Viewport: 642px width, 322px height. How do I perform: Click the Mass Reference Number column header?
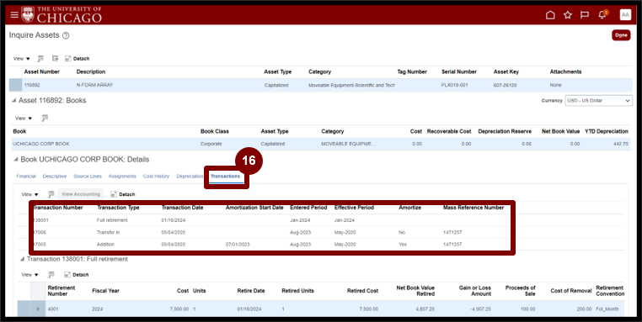(473, 208)
